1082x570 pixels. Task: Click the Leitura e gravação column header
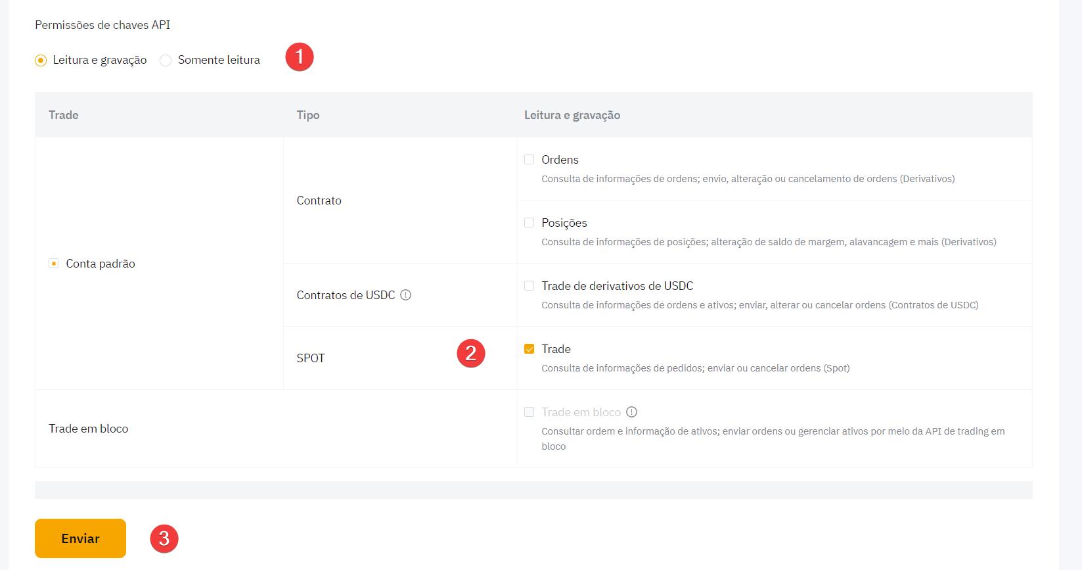(572, 115)
